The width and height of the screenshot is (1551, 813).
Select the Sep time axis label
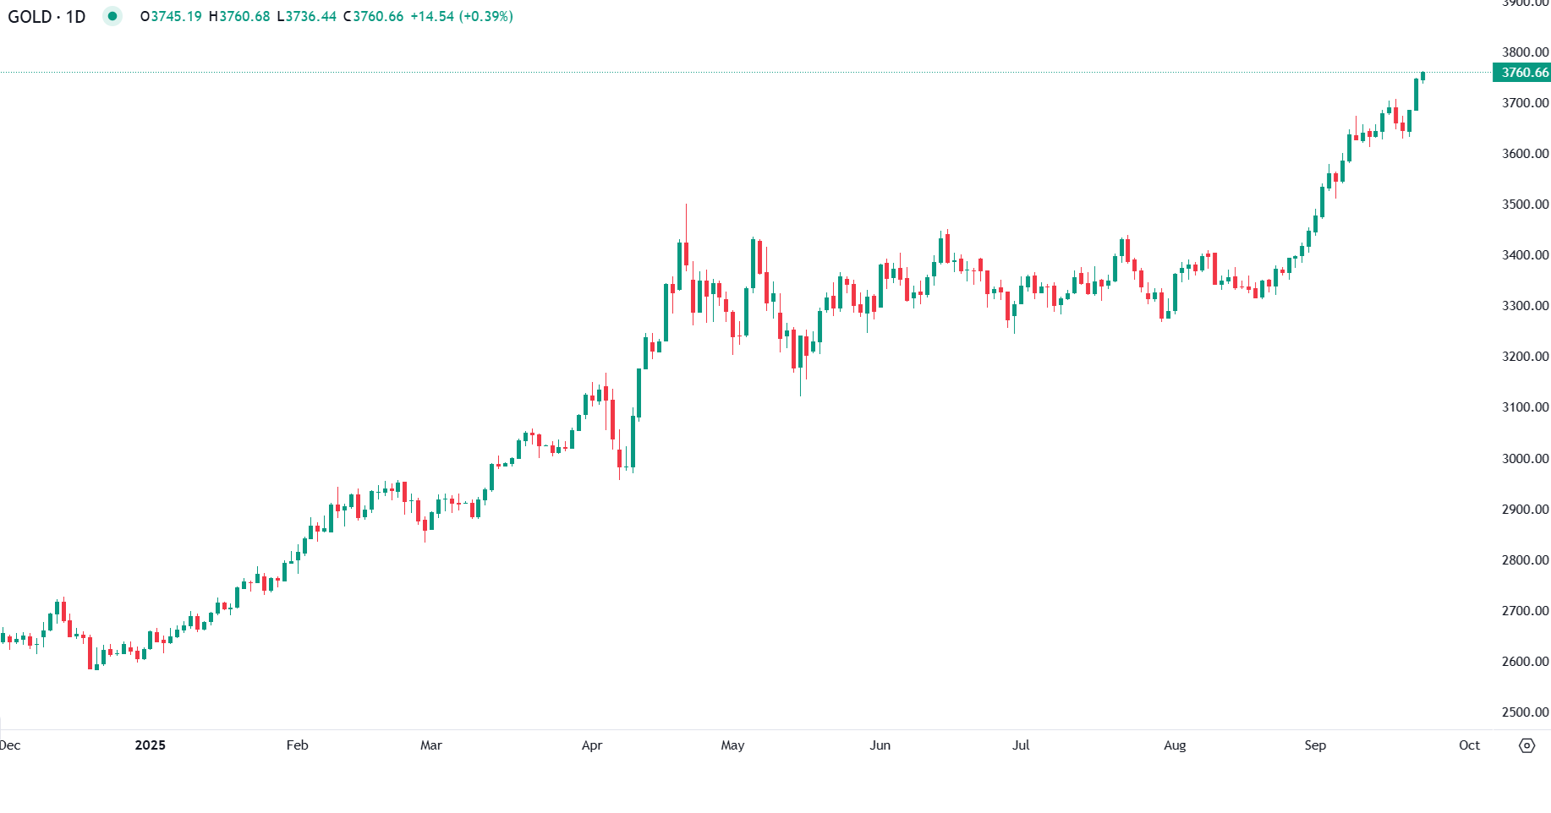point(1315,745)
